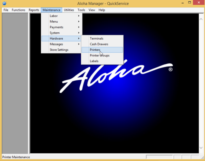Close the open Maintenance menu

point(52,10)
